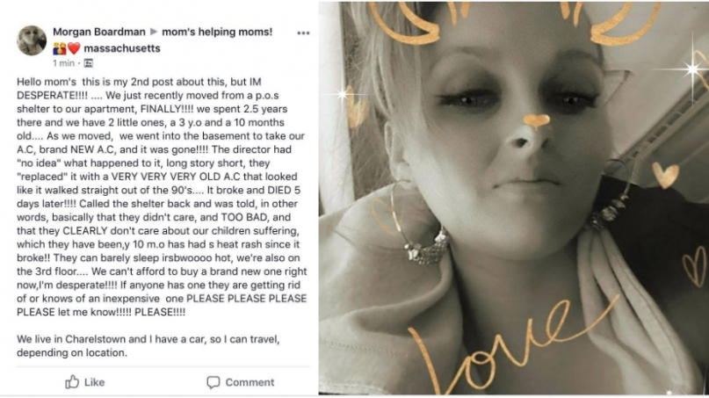Screen dimensions: 709x398
Task: Click the thumbs-up Like icon
Action: coord(72,382)
